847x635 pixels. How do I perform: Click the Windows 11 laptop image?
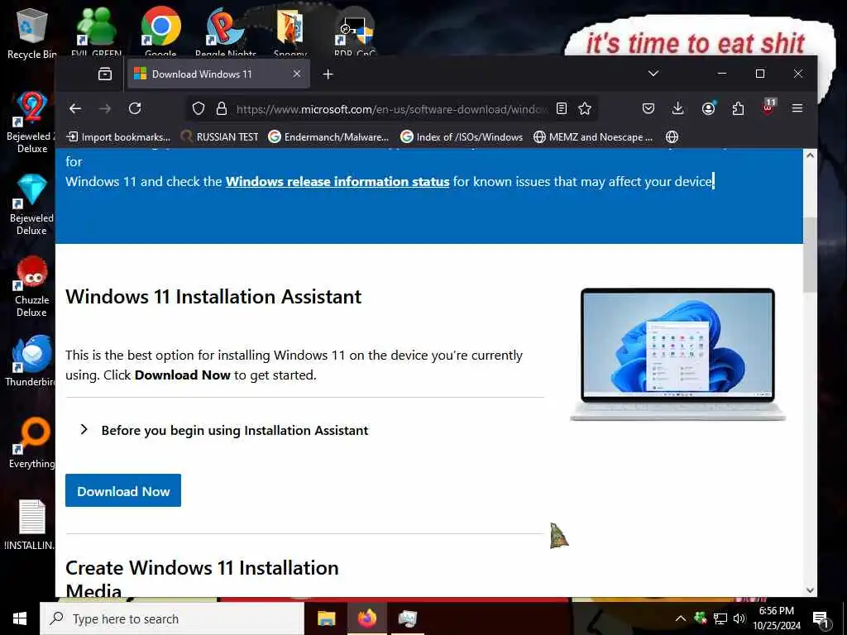tap(678, 354)
